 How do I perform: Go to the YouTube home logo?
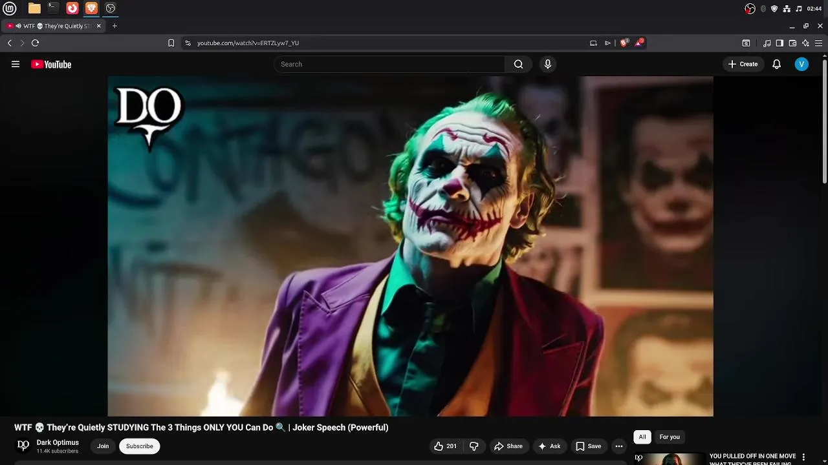51,64
